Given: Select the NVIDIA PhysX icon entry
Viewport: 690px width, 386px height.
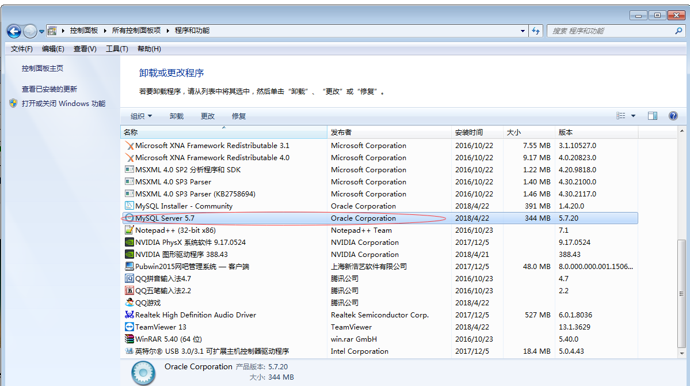Looking at the screenshot, I should [x=129, y=243].
